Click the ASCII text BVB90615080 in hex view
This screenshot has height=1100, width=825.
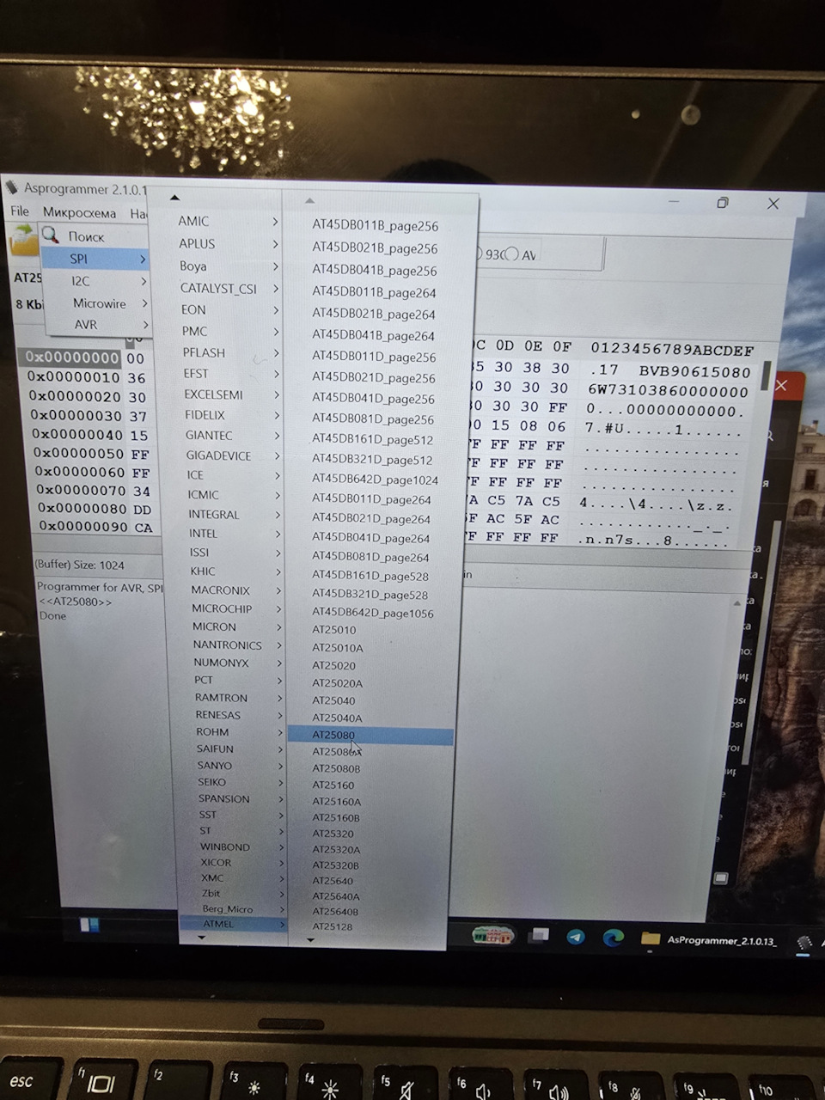(x=695, y=371)
